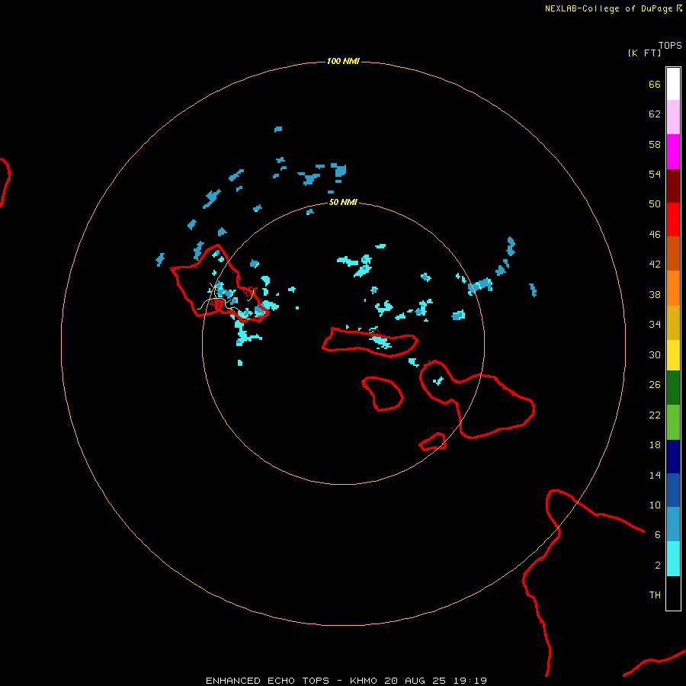Image resolution: width=686 pixels, height=686 pixels.
Task: Select the light pink legend swatch
Action: 673,117
